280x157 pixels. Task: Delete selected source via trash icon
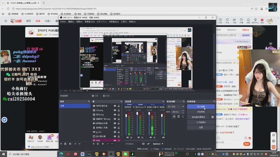tap(98, 144)
